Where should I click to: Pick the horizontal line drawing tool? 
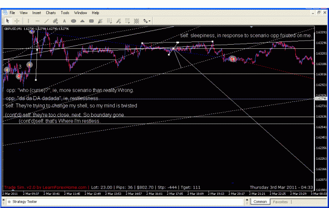[x=37, y=21]
